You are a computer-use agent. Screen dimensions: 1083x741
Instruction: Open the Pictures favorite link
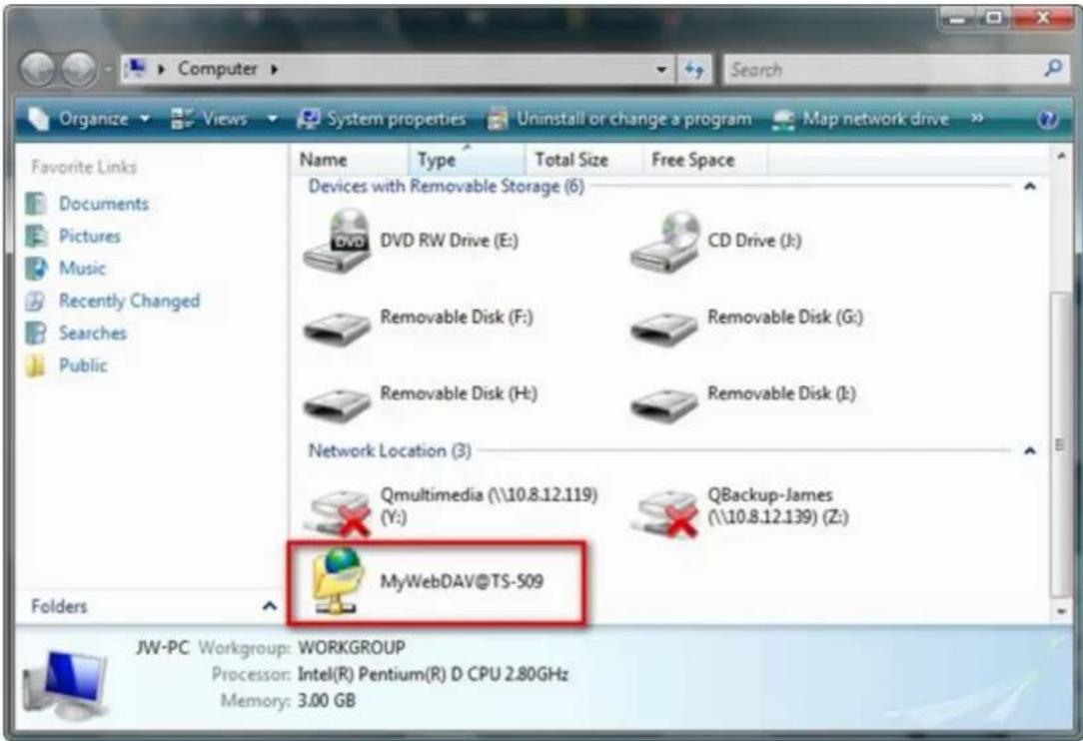click(90, 236)
